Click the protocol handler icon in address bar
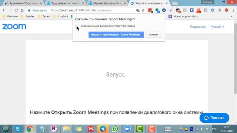 138,10
